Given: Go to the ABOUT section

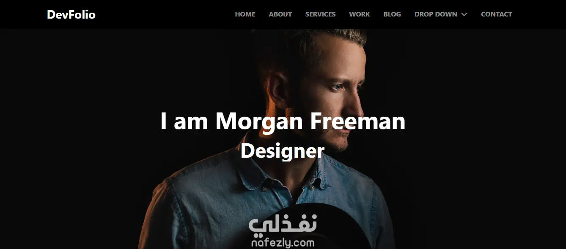Looking at the screenshot, I should (x=280, y=14).
